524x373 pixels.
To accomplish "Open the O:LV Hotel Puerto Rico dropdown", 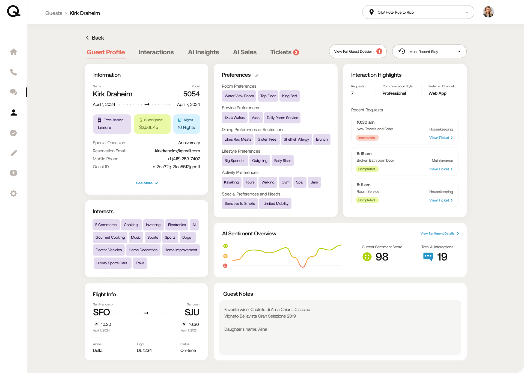I will [x=418, y=12].
